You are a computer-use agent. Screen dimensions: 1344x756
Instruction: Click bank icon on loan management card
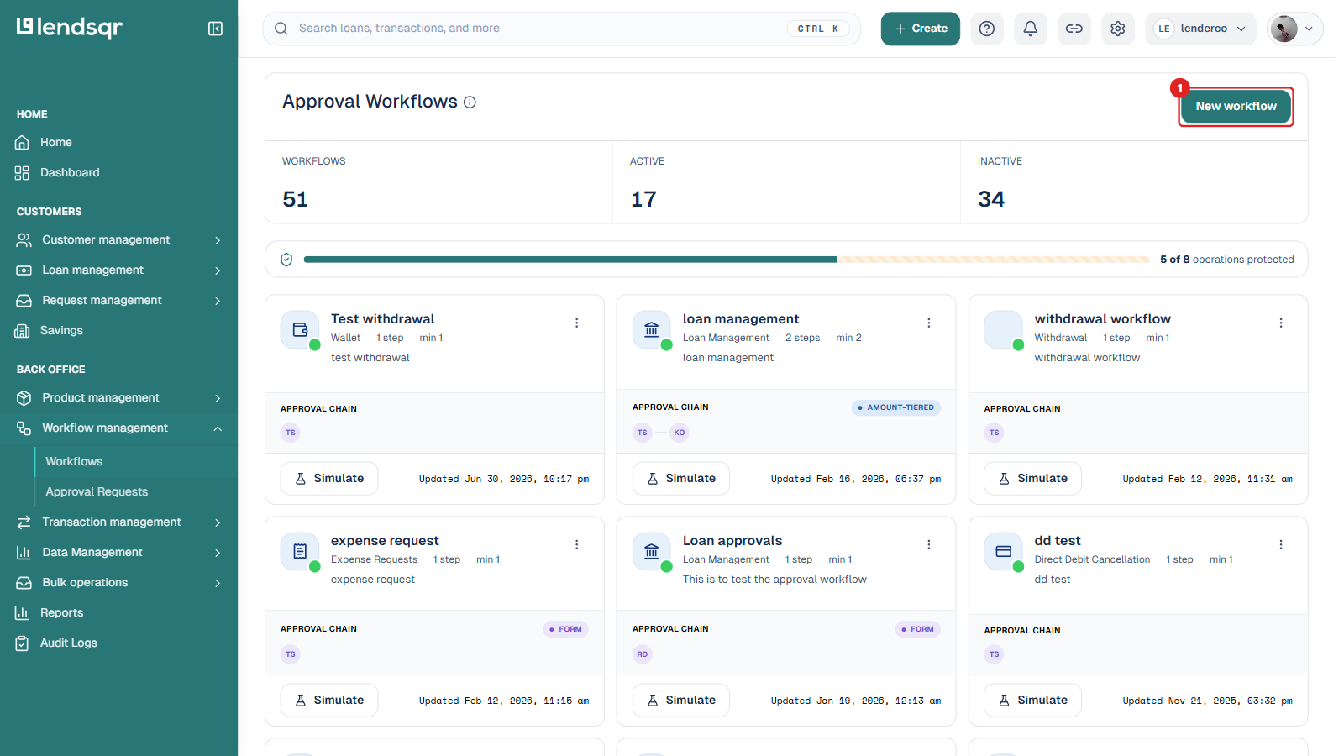652,330
